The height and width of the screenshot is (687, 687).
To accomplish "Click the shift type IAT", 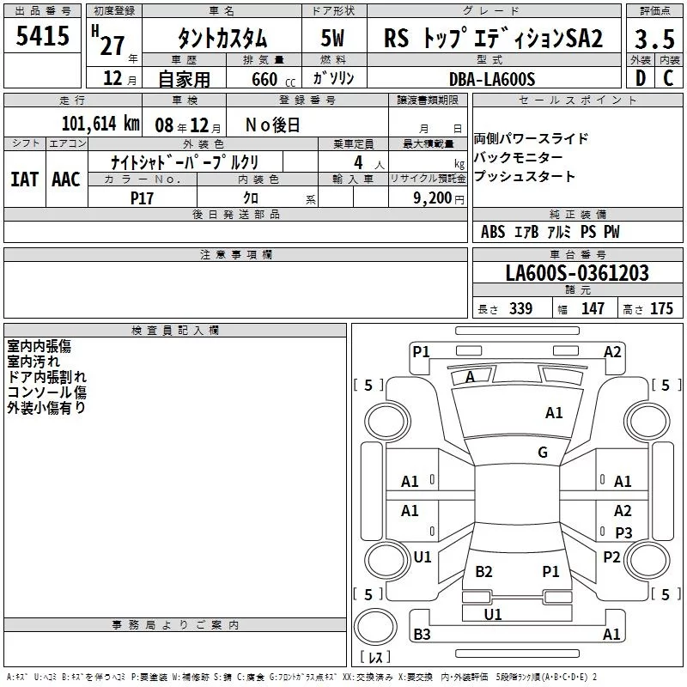I will point(25,179).
